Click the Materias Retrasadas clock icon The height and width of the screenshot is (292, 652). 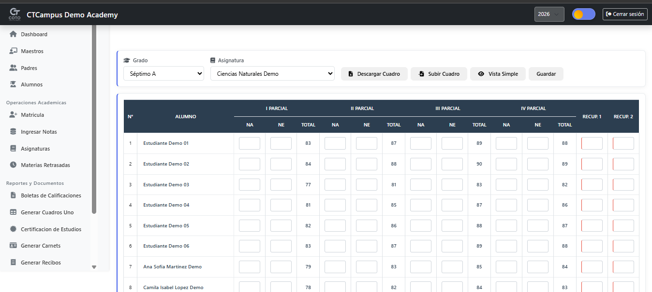(x=14, y=165)
